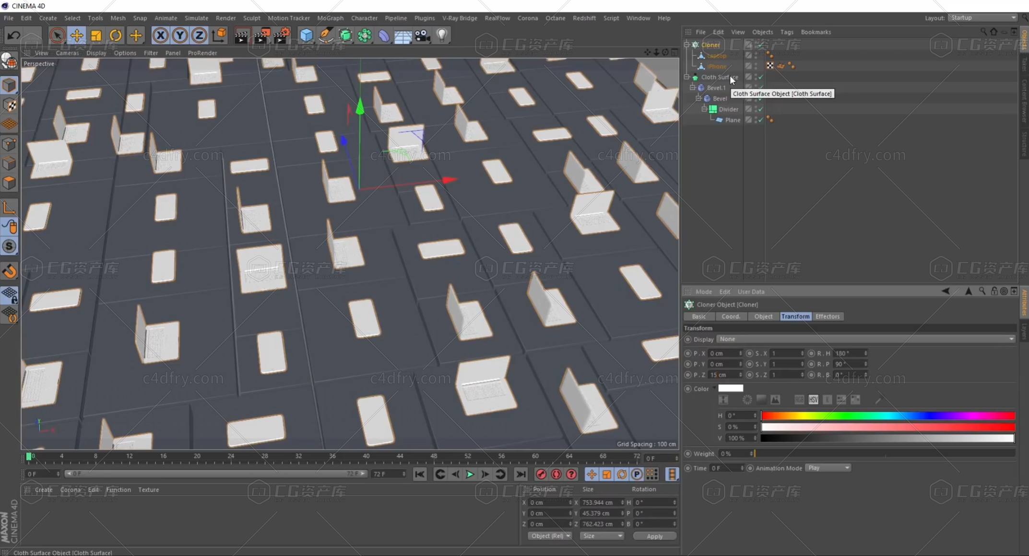1029x556 pixels.
Task: Click on the Value brightness slider
Action: click(x=888, y=438)
